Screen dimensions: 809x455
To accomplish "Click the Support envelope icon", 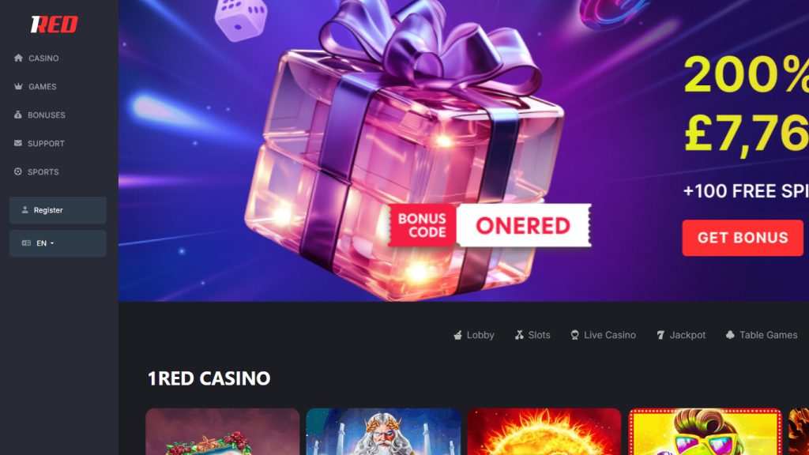I will 18,143.
